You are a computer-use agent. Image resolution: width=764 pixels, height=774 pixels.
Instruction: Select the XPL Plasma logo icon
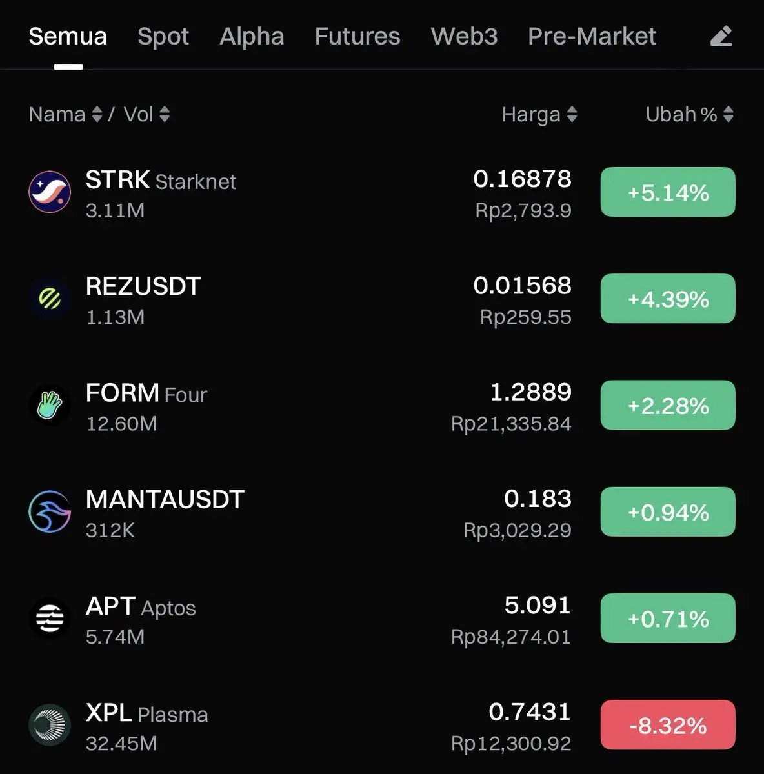(x=50, y=724)
